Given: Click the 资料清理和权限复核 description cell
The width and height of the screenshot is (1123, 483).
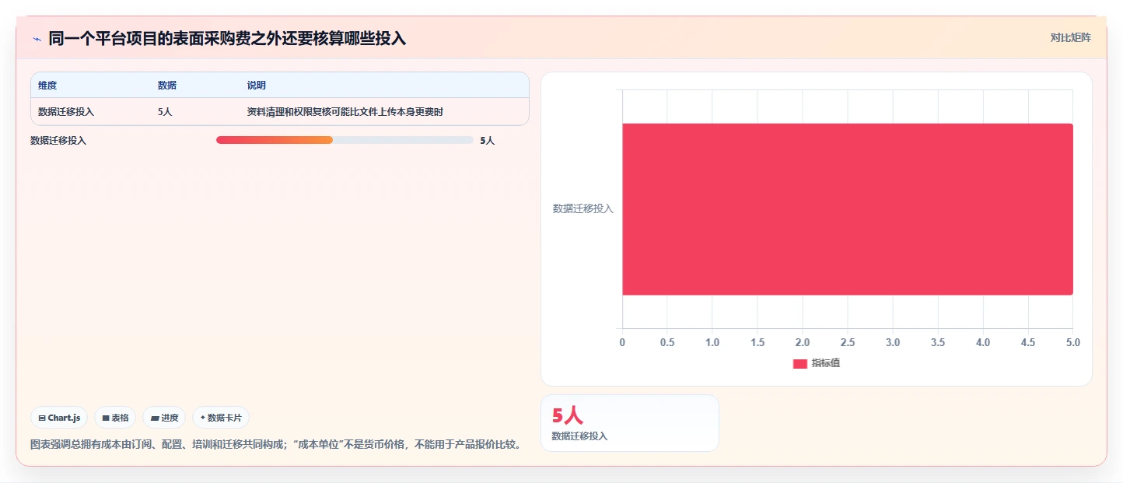Looking at the screenshot, I should (x=345, y=112).
